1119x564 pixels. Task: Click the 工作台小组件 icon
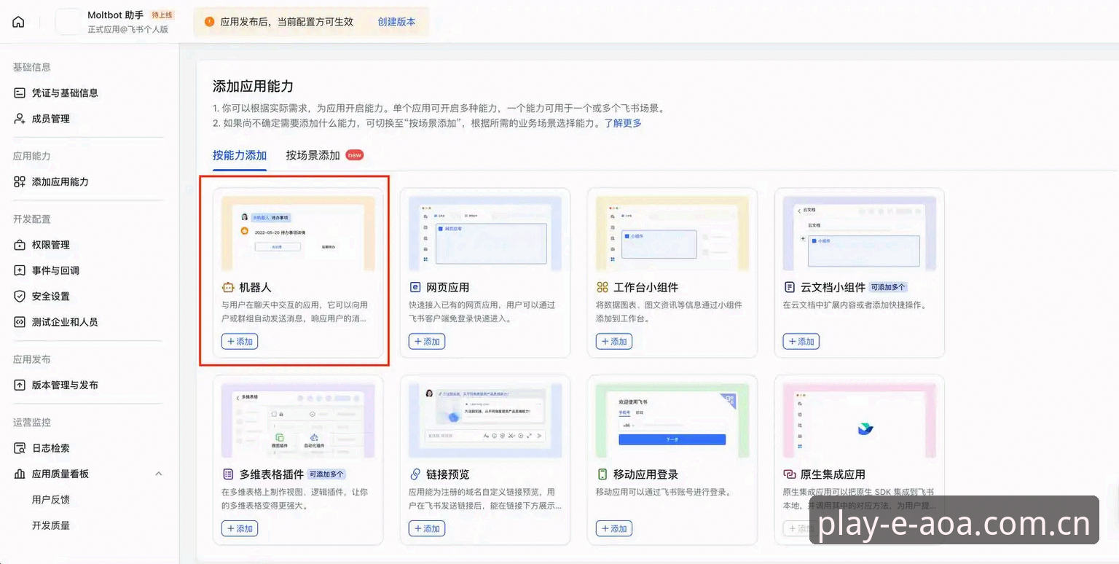(x=602, y=287)
